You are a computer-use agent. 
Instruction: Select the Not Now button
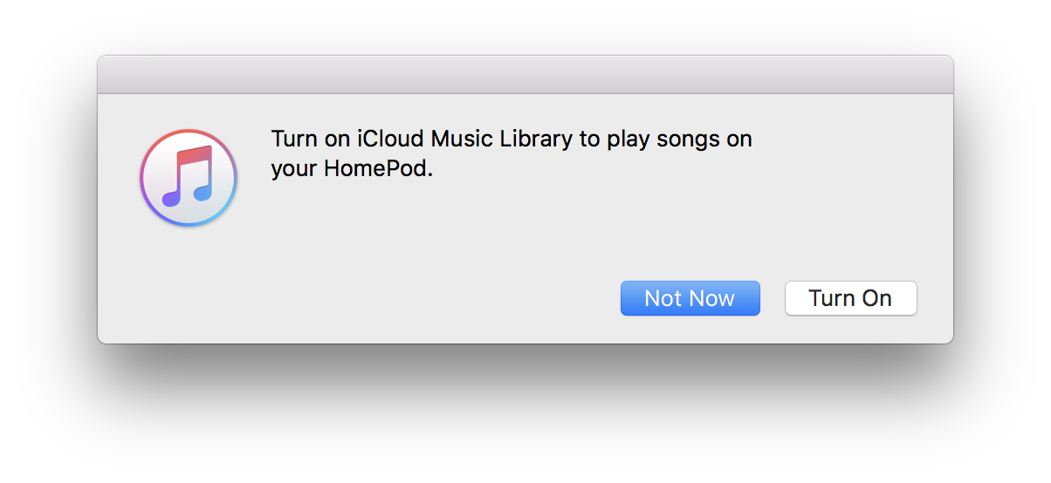tap(690, 298)
